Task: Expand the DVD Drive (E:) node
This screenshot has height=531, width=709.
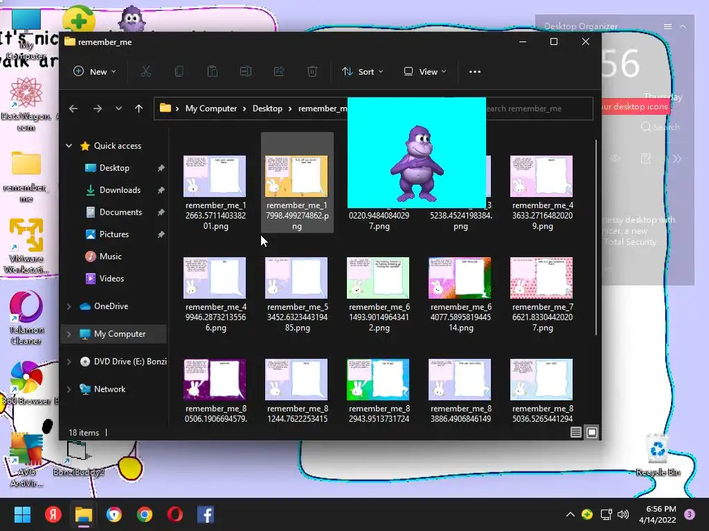Action: click(x=69, y=361)
